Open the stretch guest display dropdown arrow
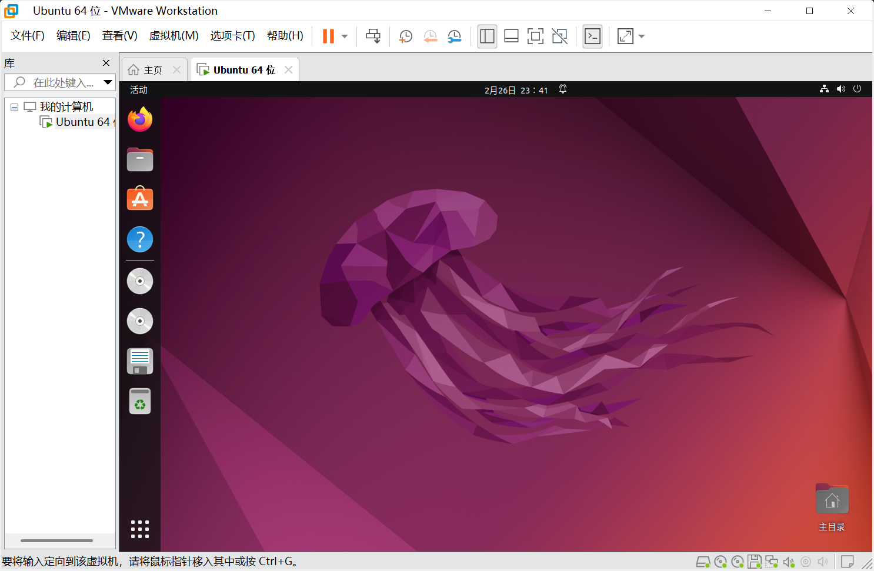Viewport: 874px width, 571px height. [x=642, y=36]
